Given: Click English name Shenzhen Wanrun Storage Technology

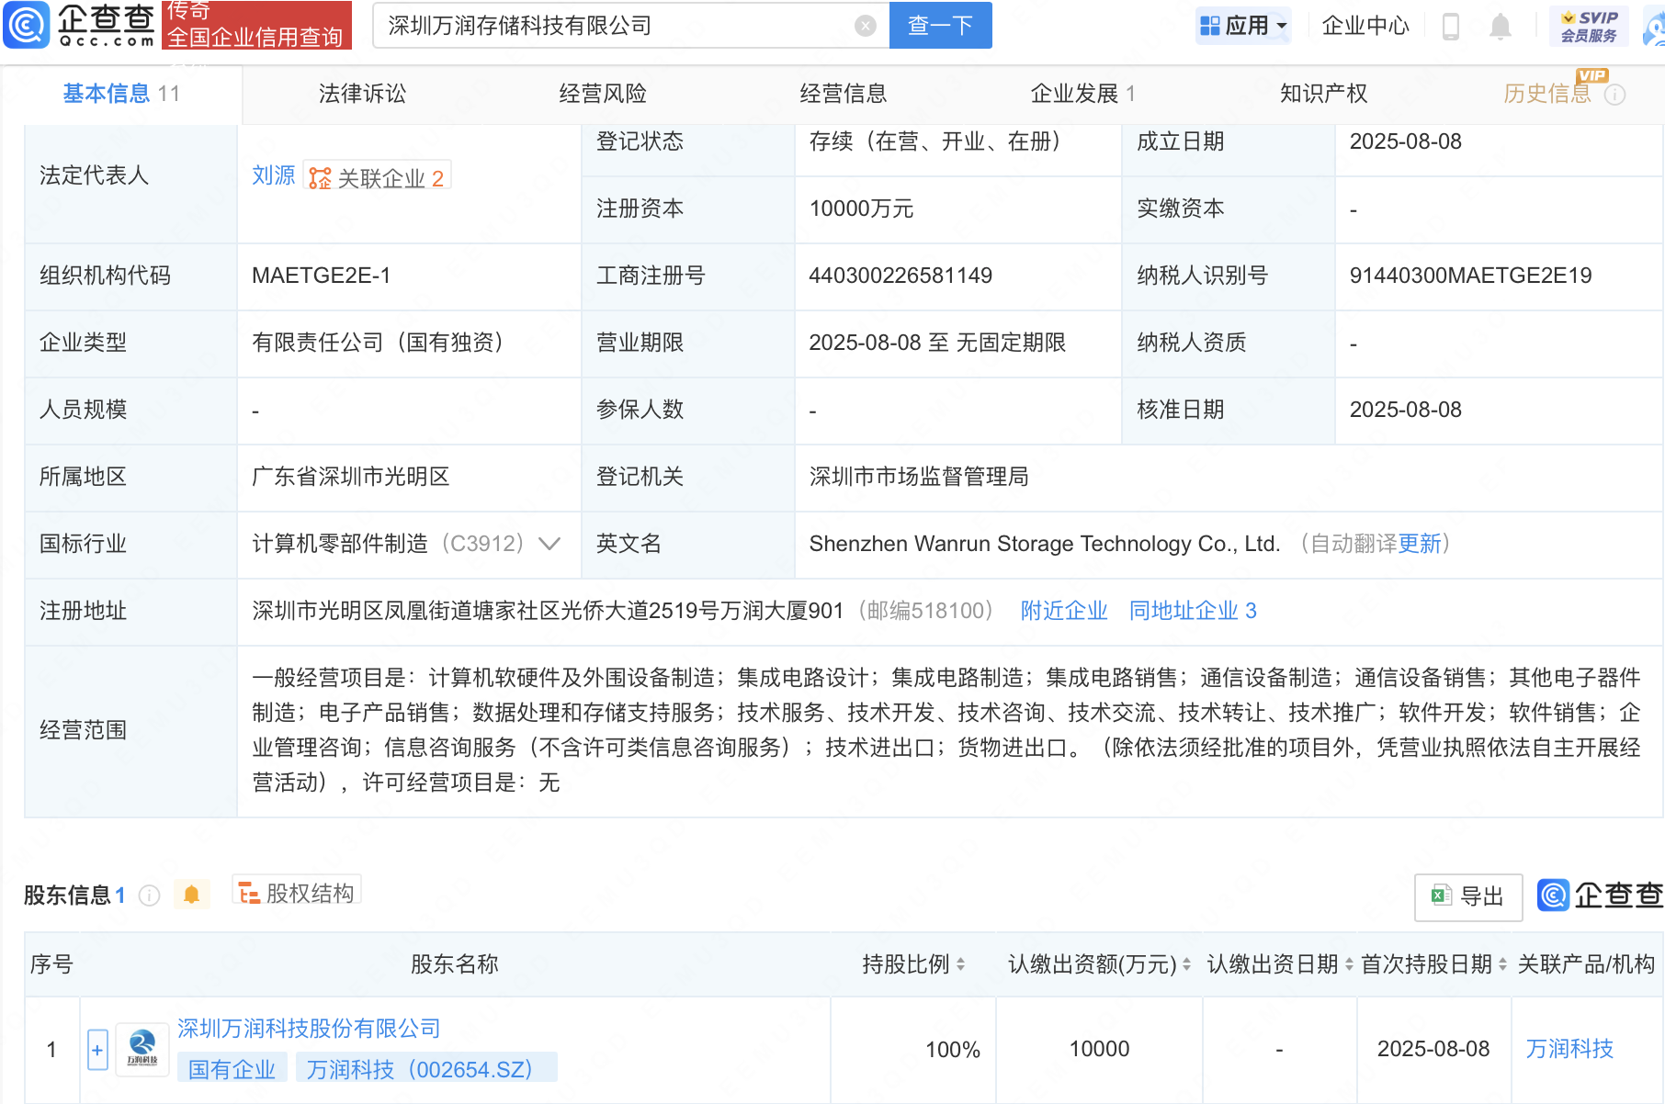Looking at the screenshot, I should click(1044, 544).
